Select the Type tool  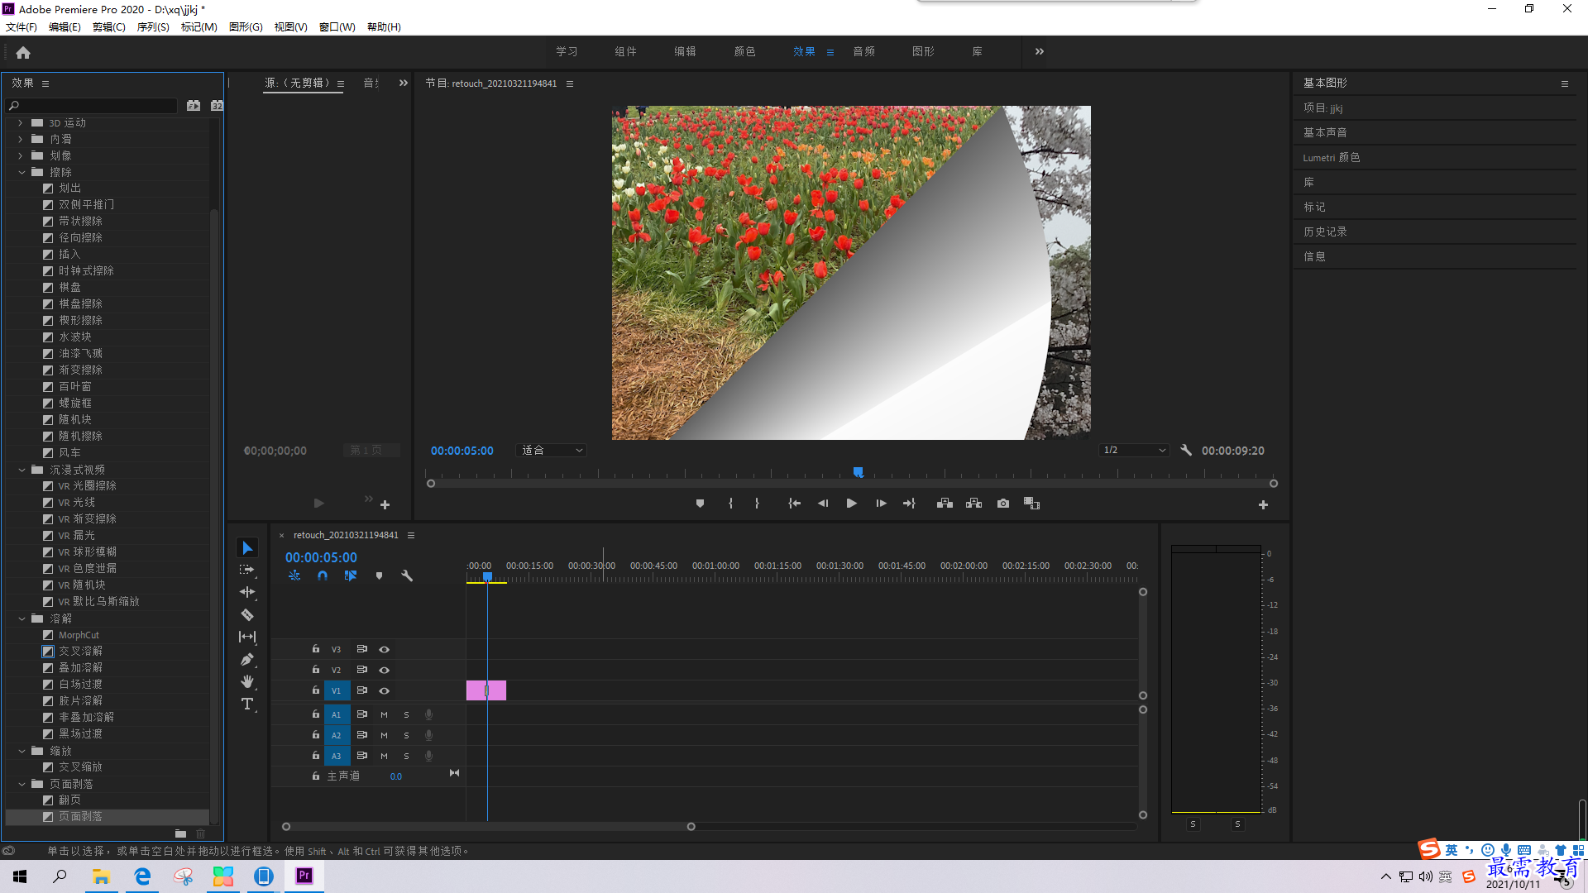coord(247,704)
